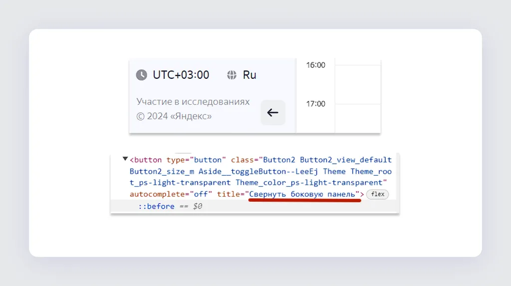The height and width of the screenshot is (286, 511).
Task: Click the © 2024 «Яндекс» copyright text
Action: (x=174, y=116)
